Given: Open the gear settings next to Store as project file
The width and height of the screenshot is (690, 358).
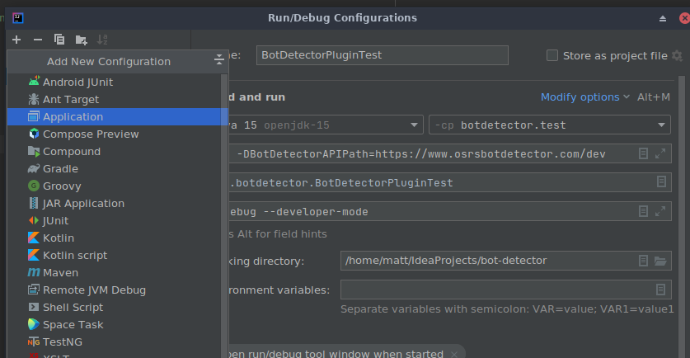Looking at the screenshot, I should 678,56.
